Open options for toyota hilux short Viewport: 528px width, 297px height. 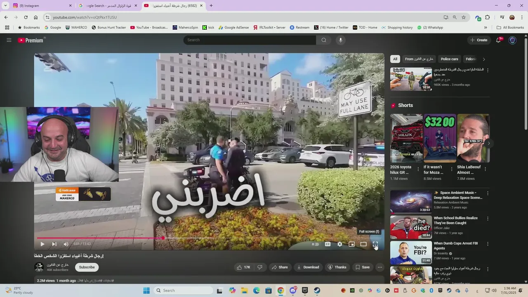coord(418,169)
